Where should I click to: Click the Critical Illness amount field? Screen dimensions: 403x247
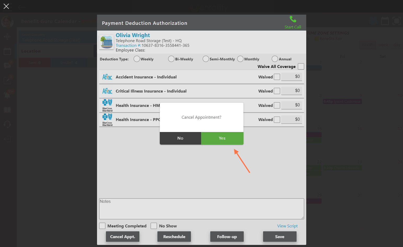pyautogui.click(x=292, y=91)
